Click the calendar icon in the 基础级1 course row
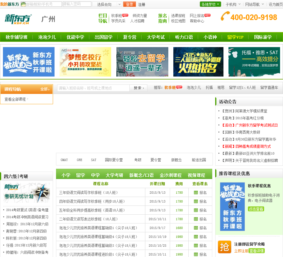Image resolution: width=283 pixels, height=257 pixels. 196,228
